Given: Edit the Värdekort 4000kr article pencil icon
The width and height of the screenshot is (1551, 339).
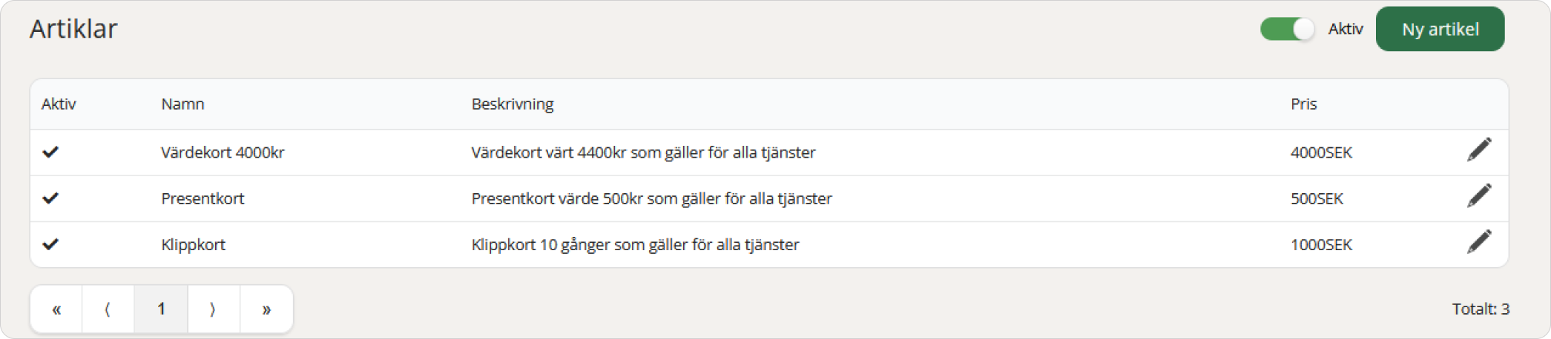Looking at the screenshot, I should pyautogui.click(x=1479, y=150).
